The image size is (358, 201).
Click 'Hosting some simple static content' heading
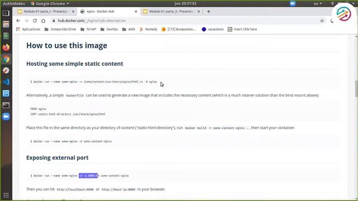coord(74,64)
